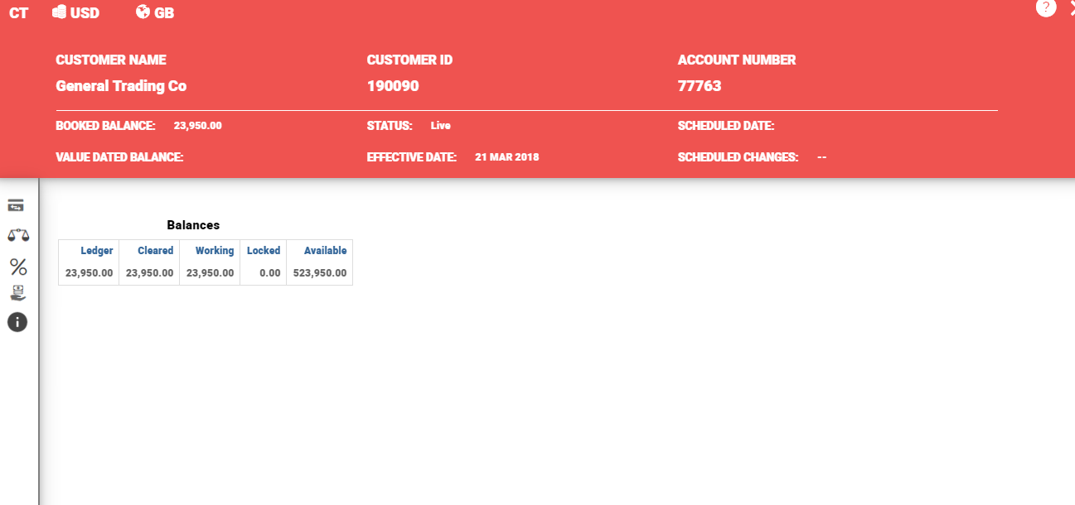This screenshot has height=505, width=1075.
Task: Open the transactions card icon in sidebar
Action: point(17,205)
